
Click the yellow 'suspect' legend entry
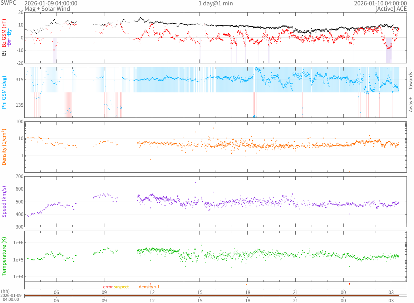(x=121, y=287)
